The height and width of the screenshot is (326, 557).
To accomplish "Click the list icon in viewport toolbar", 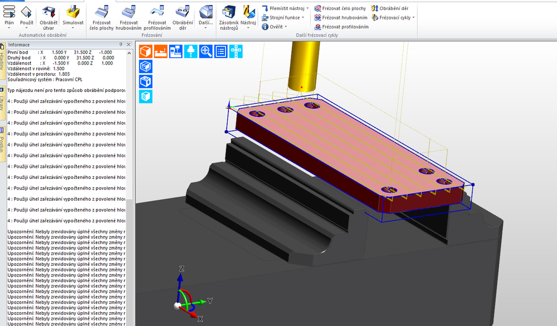I will tap(221, 51).
